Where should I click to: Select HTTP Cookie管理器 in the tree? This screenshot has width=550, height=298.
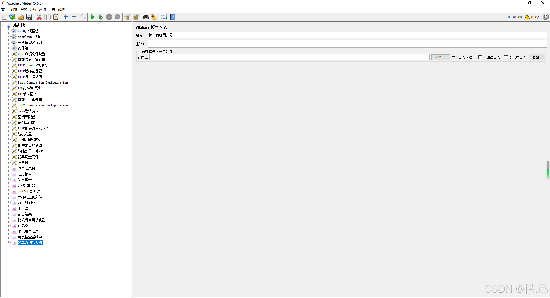pyautogui.click(x=32, y=65)
